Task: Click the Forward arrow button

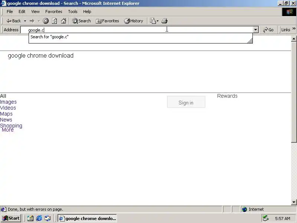Action: 32,21
